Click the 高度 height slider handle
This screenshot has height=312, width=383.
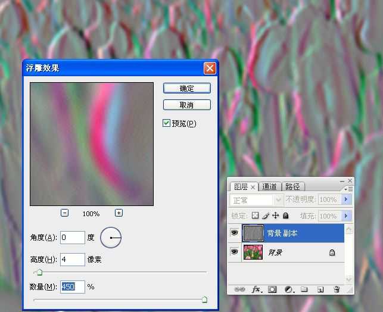[39, 272]
